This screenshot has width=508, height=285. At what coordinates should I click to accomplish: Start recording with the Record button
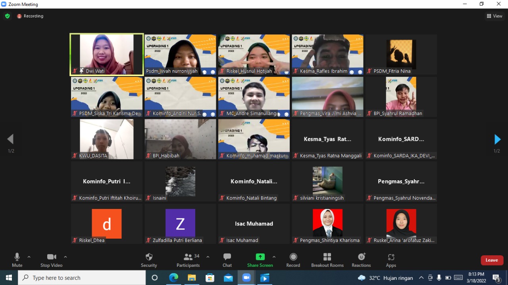coord(293,260)
